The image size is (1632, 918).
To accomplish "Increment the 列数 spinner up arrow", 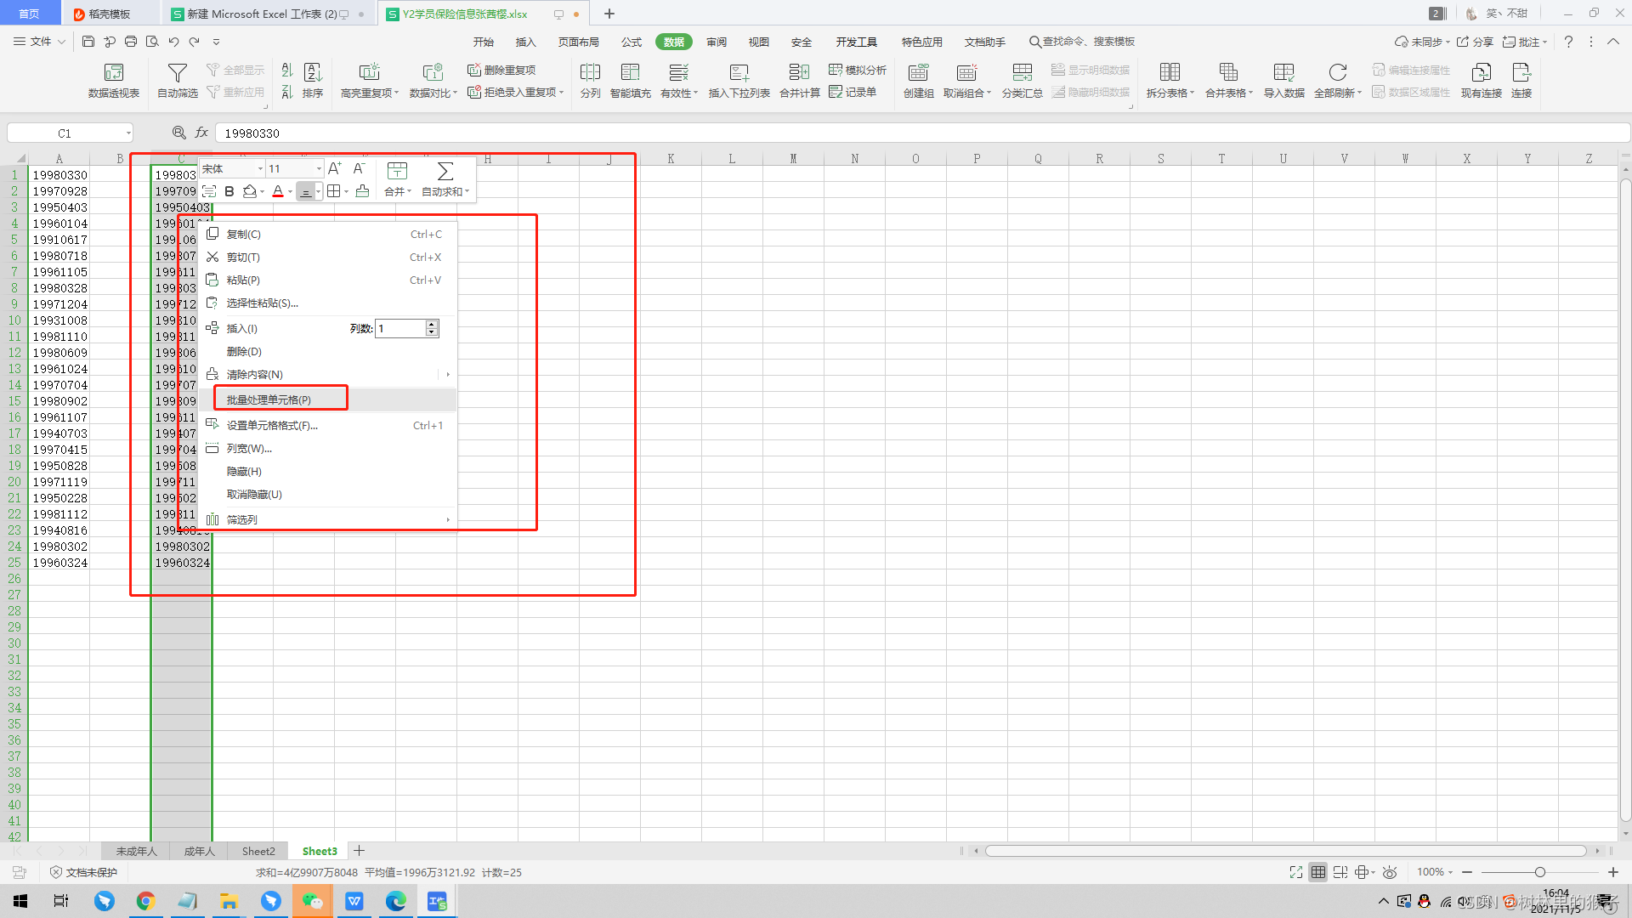I will [432, 324].
